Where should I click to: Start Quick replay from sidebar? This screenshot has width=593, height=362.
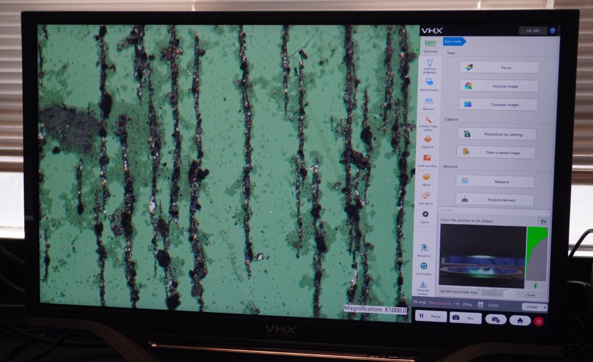click(x=423, y=268)
